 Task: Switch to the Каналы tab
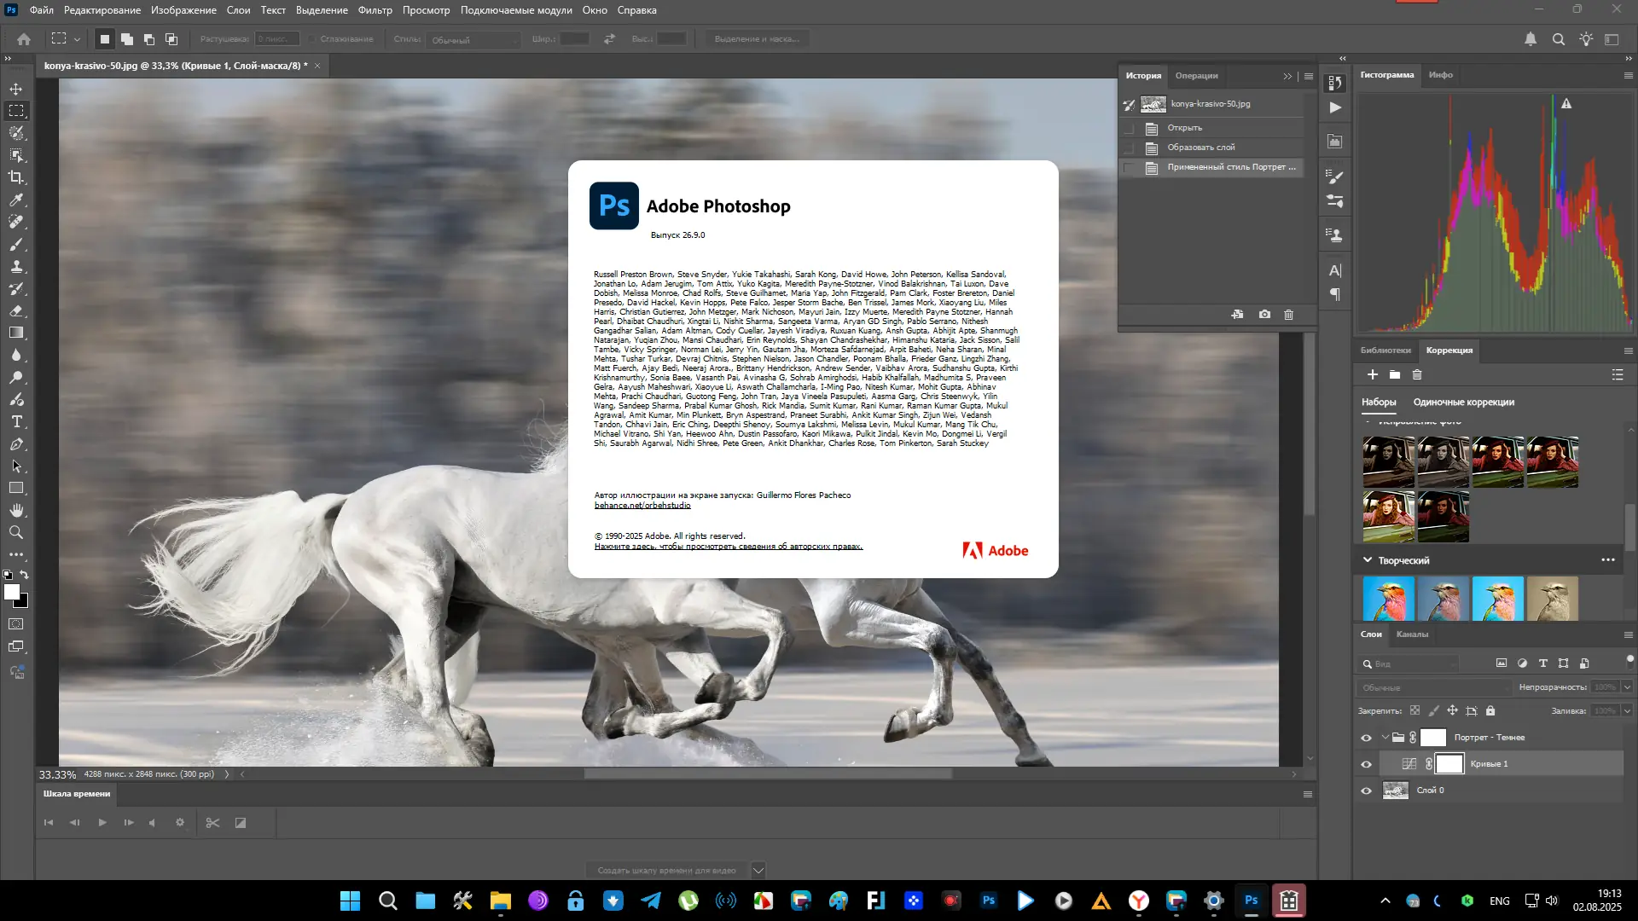point(1413,634)
